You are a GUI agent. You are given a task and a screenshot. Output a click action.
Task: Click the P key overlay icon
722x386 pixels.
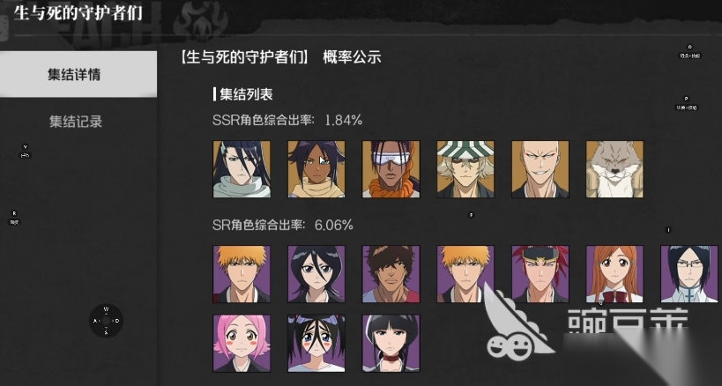(686, 103)
